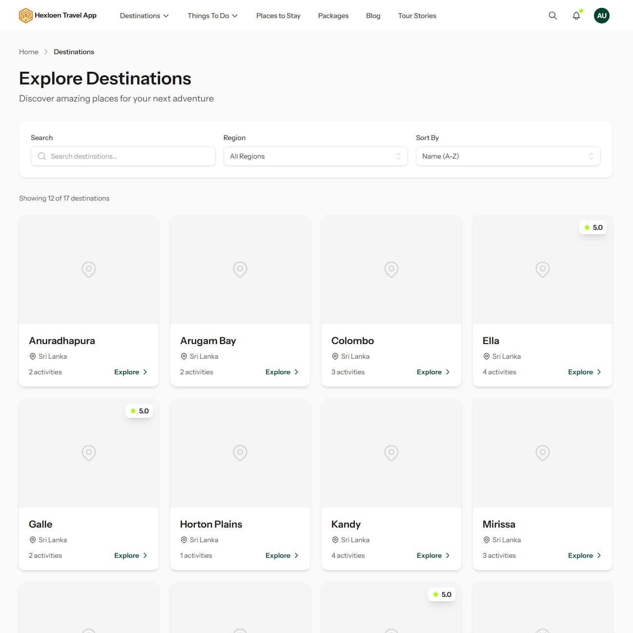Click the star rating icon on Ella card

coord(587,227)
